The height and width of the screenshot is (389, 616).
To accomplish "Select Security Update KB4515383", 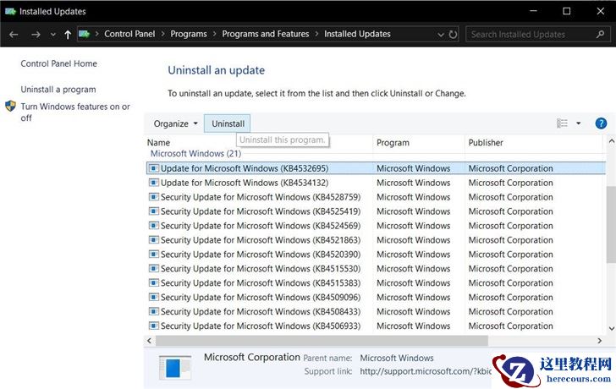I will (376, 283).
